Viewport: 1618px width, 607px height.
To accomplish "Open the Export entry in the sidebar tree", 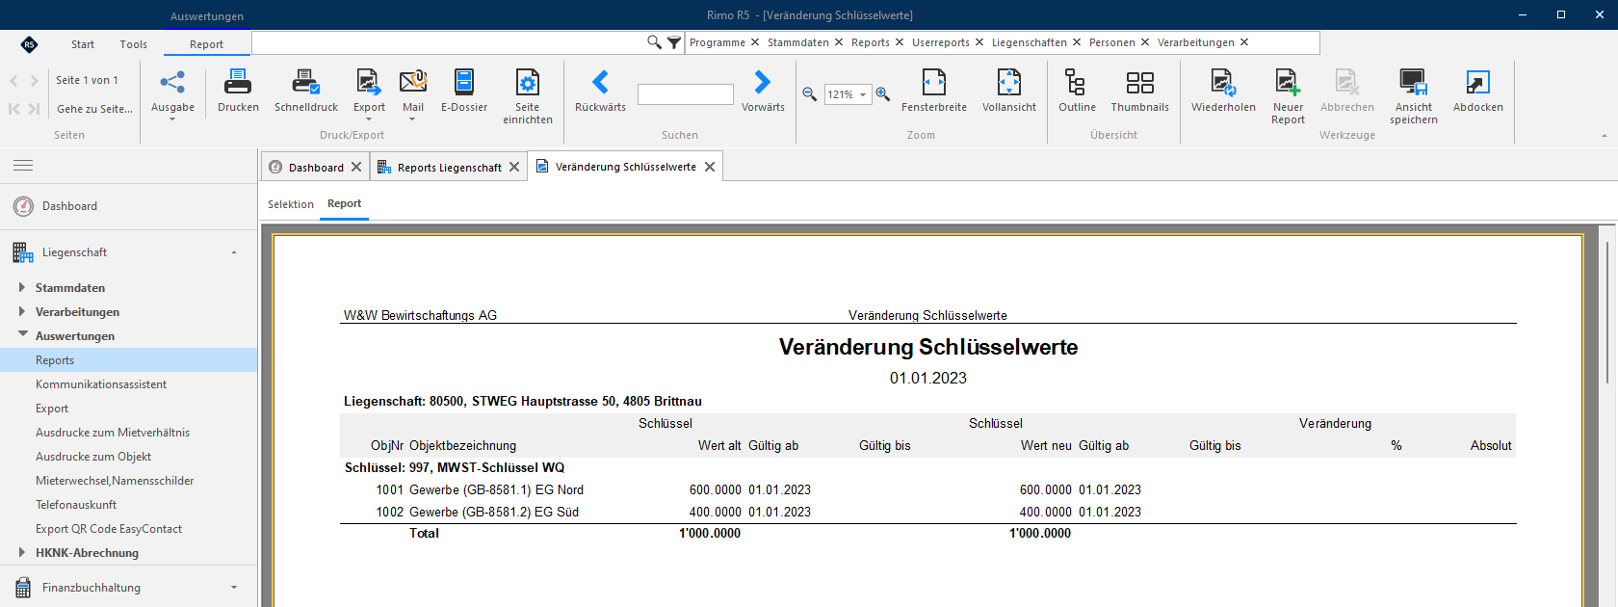I will pos(52,409).
